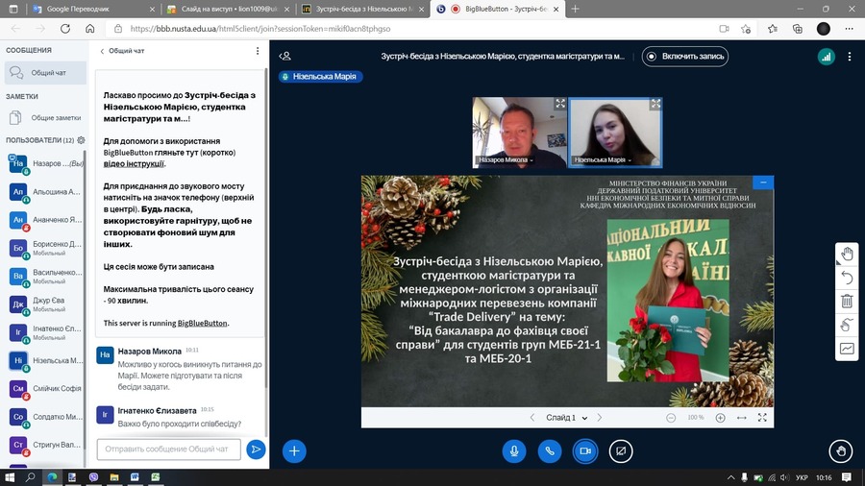Toggle webcam sharing button
Viewport: 865px width, 486px height.
click(584, 450)
